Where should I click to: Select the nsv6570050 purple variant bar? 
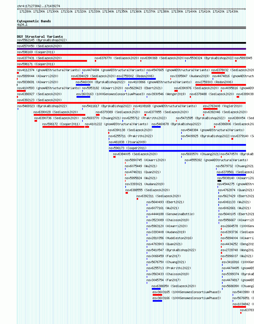[x=132, y=49]
